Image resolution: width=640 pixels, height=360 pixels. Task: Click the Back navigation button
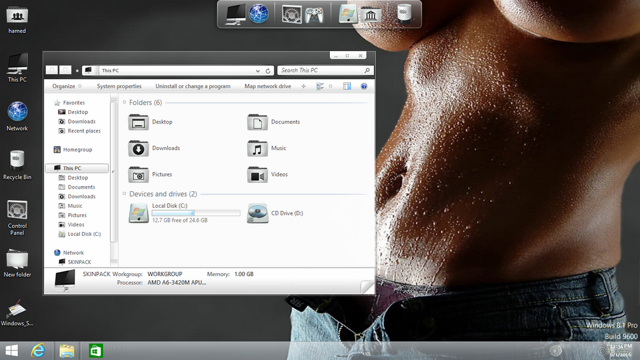[52, 70]
